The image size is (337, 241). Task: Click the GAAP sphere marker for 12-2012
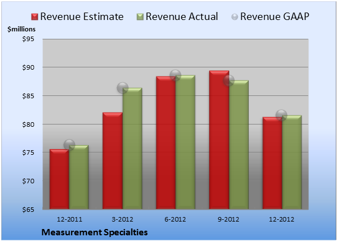coord(281,115)
